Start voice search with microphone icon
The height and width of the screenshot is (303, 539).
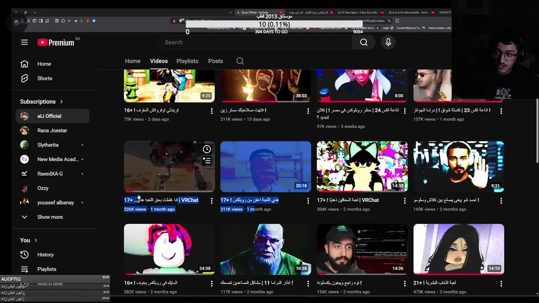(388, 42)
